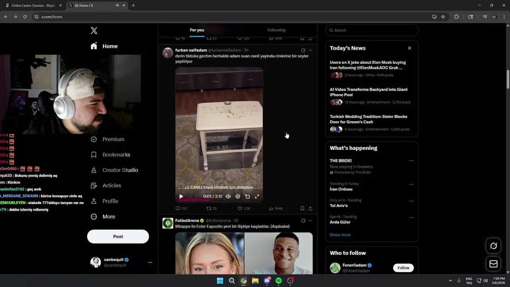510x287 pixels.
Task: Open the floating Messages envelope button
Action: click(493, 264)
